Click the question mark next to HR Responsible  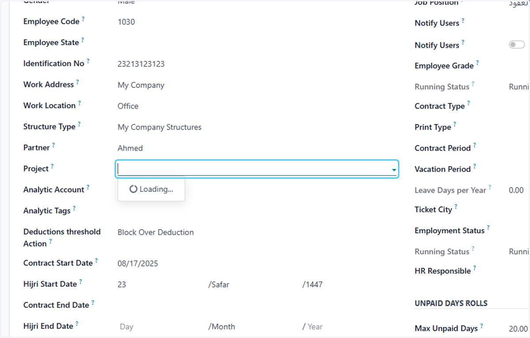(x=475, y=268)
